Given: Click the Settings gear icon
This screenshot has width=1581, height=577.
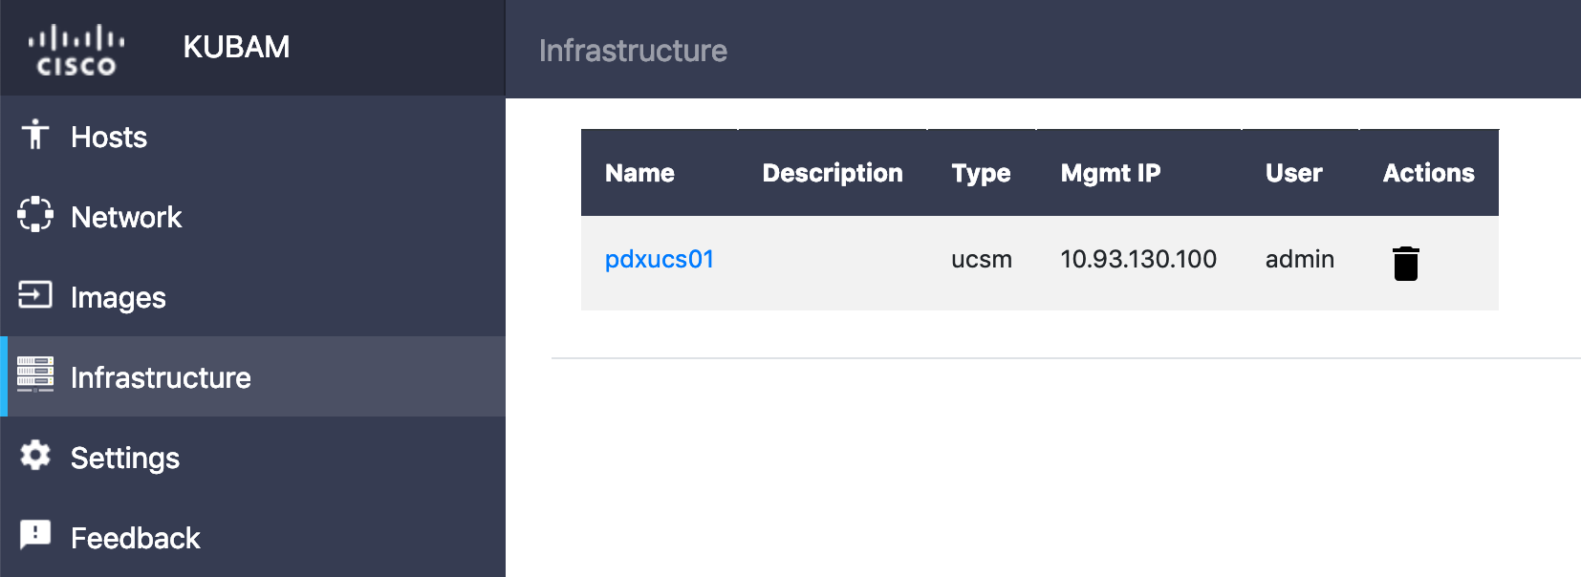Looking at the screenshot, I should (35, 456).
